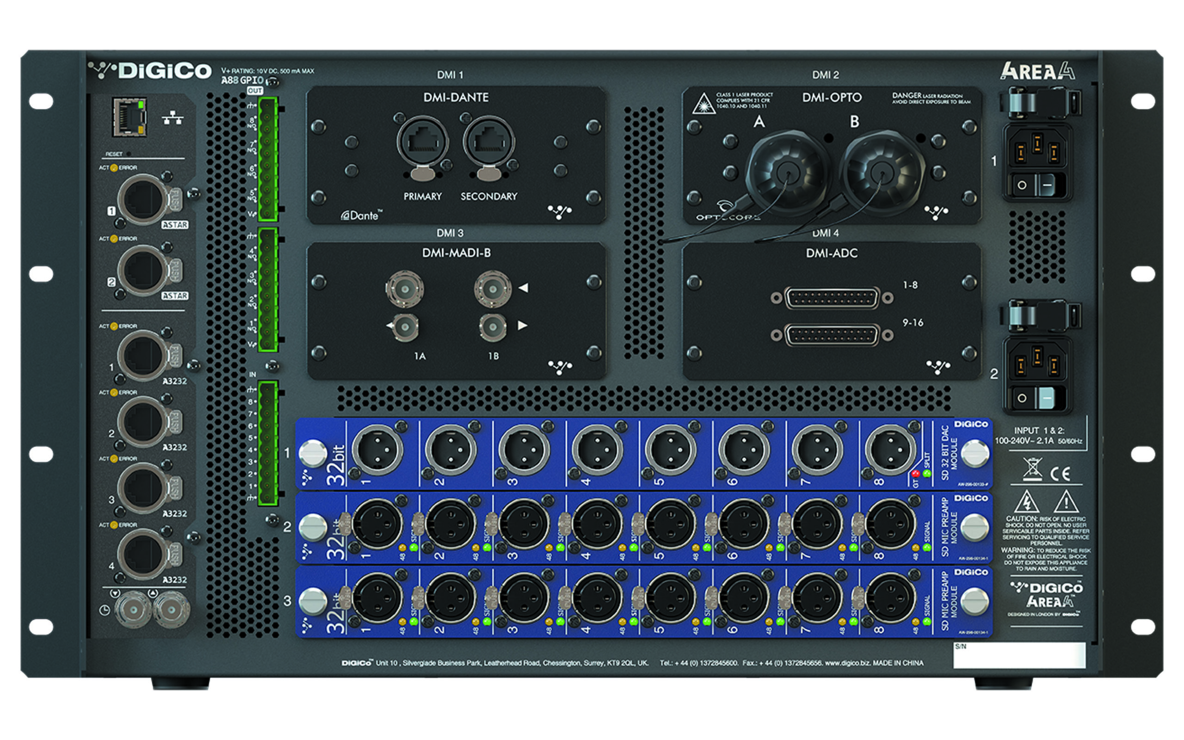Click the RESET pinhole button
Screen dimensions: 1184x740
(129, 154)
